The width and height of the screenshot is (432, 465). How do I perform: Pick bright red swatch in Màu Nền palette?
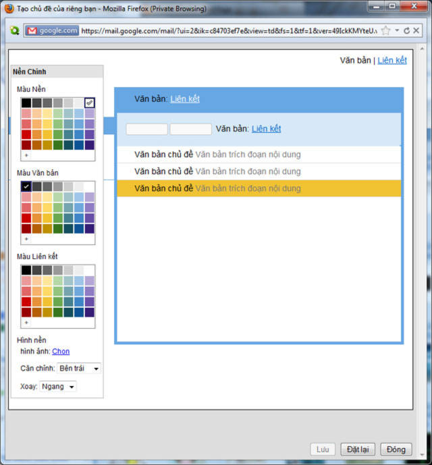26,134
